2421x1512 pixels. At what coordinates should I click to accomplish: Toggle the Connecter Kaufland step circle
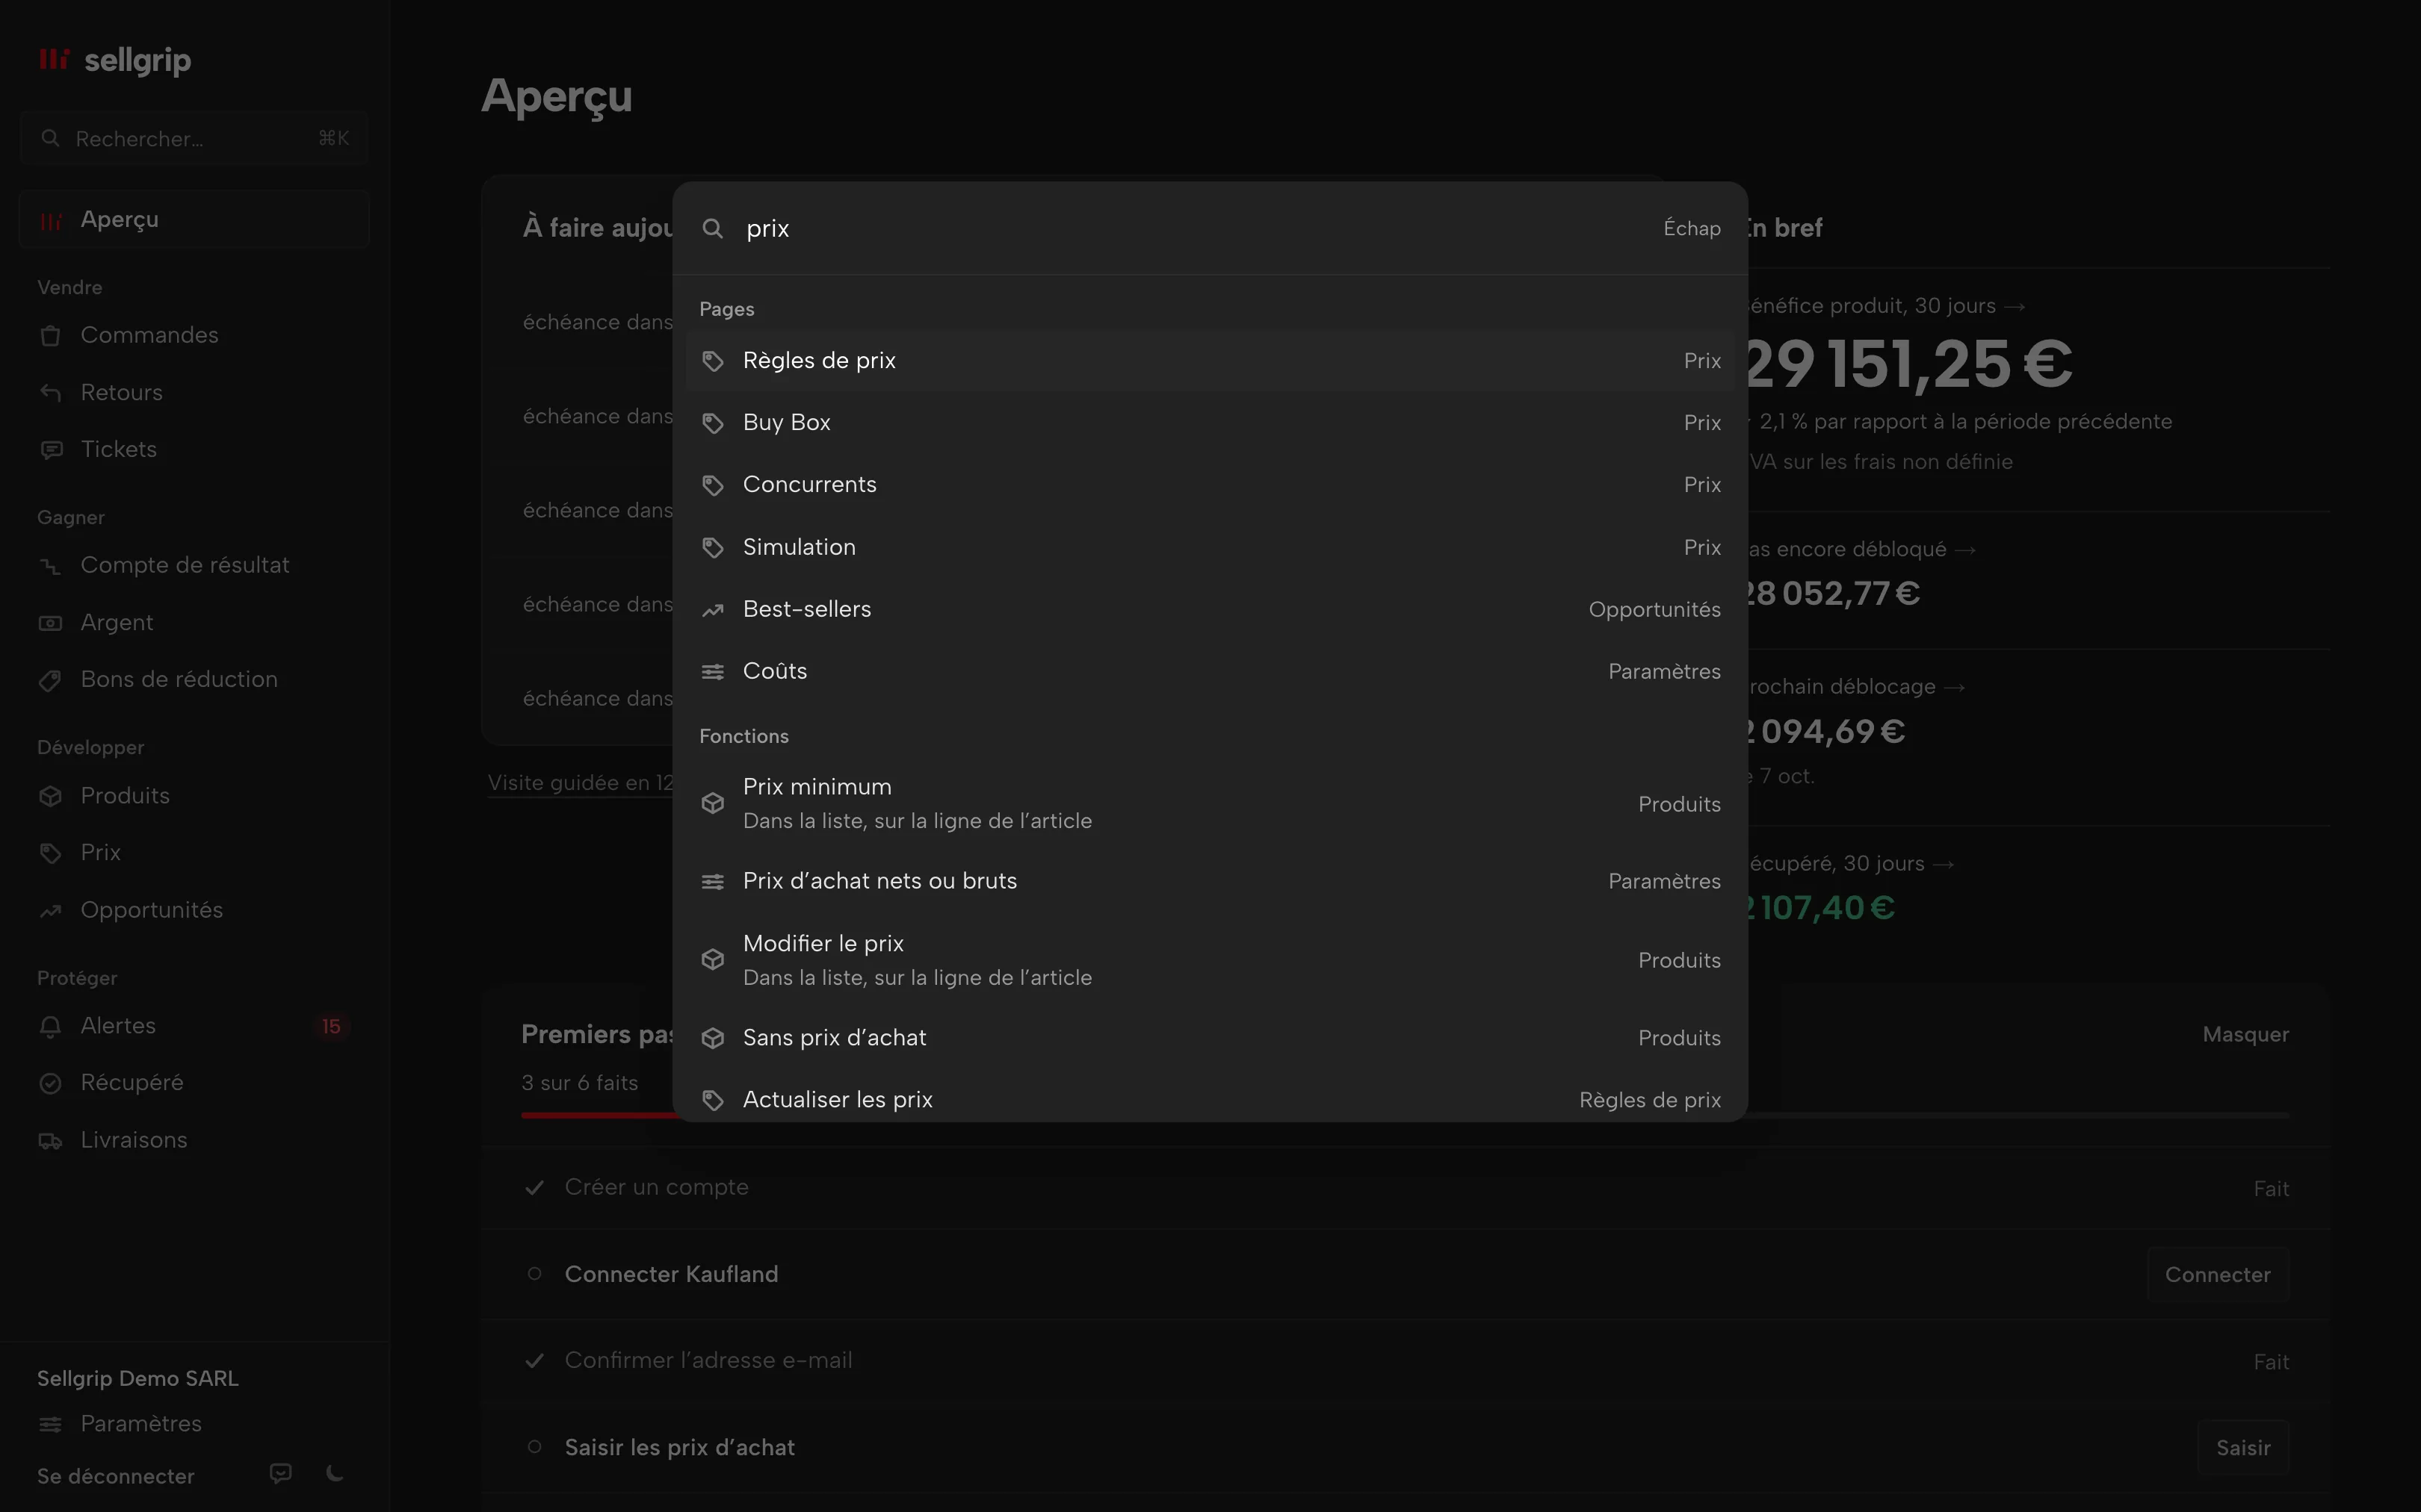click(534, 1274)
